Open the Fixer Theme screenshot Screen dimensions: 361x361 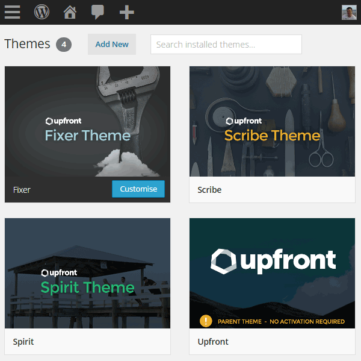87,121
